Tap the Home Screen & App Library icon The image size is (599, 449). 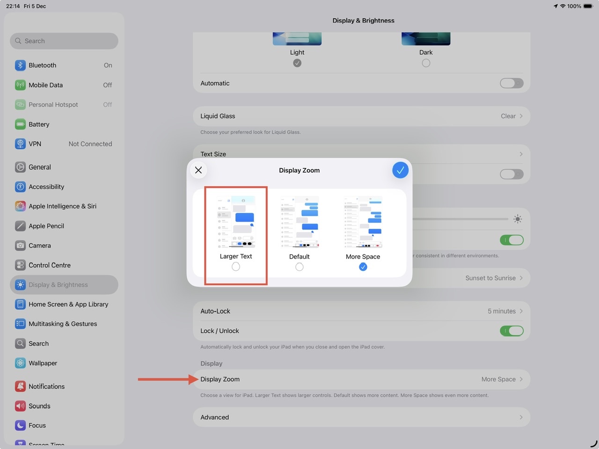click(20, 304)
